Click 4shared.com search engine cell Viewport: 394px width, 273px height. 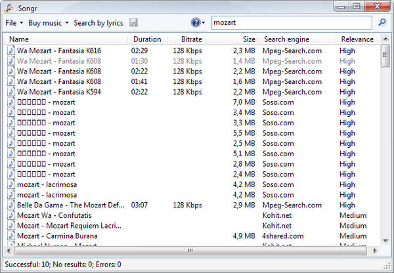[x=283, y=236]
